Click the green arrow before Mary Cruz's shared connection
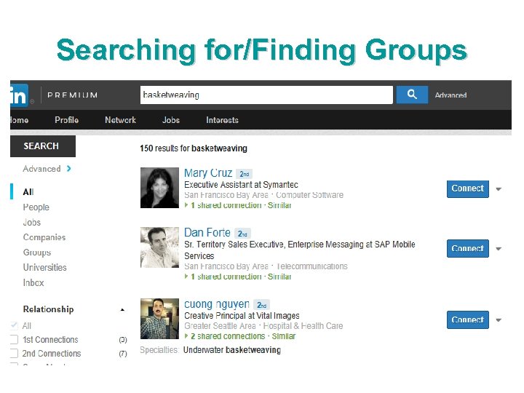The height and width of the screenshot is (393, 524). click(186, 205)
